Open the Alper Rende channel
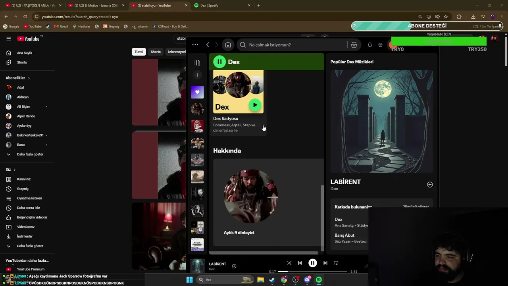 pyautogui.click(x=26, y=116)
